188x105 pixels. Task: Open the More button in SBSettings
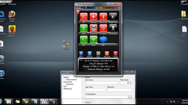(x=81, y=53)
